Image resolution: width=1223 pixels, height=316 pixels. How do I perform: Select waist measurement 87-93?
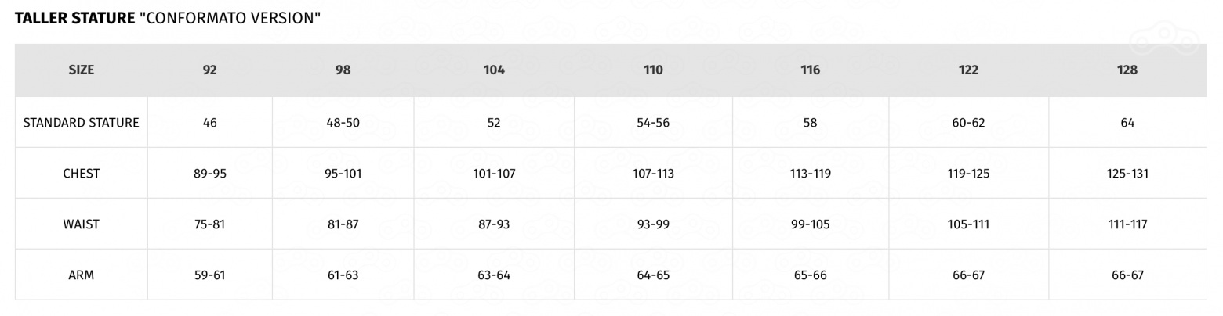click(x=494, y=224)
